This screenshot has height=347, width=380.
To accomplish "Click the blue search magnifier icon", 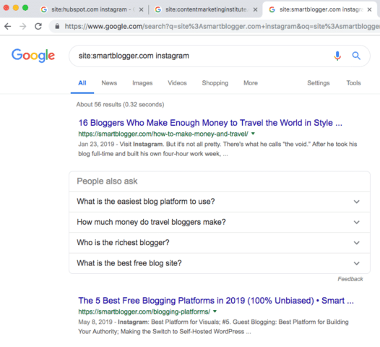I will (x=356, y=56).
